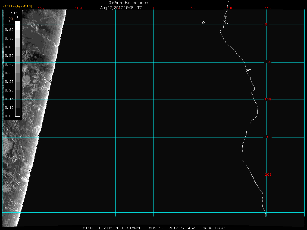Click the 15E longitude label

tap(268, 8)
